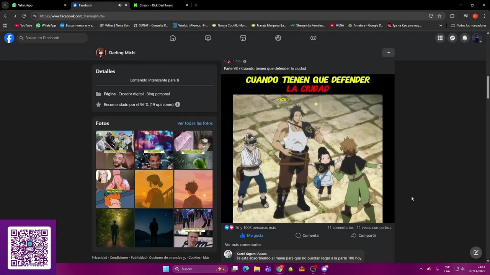Show more bookmarks with the chevron
The width and height of the screenshot is (490, 275).
coord(441,26)
